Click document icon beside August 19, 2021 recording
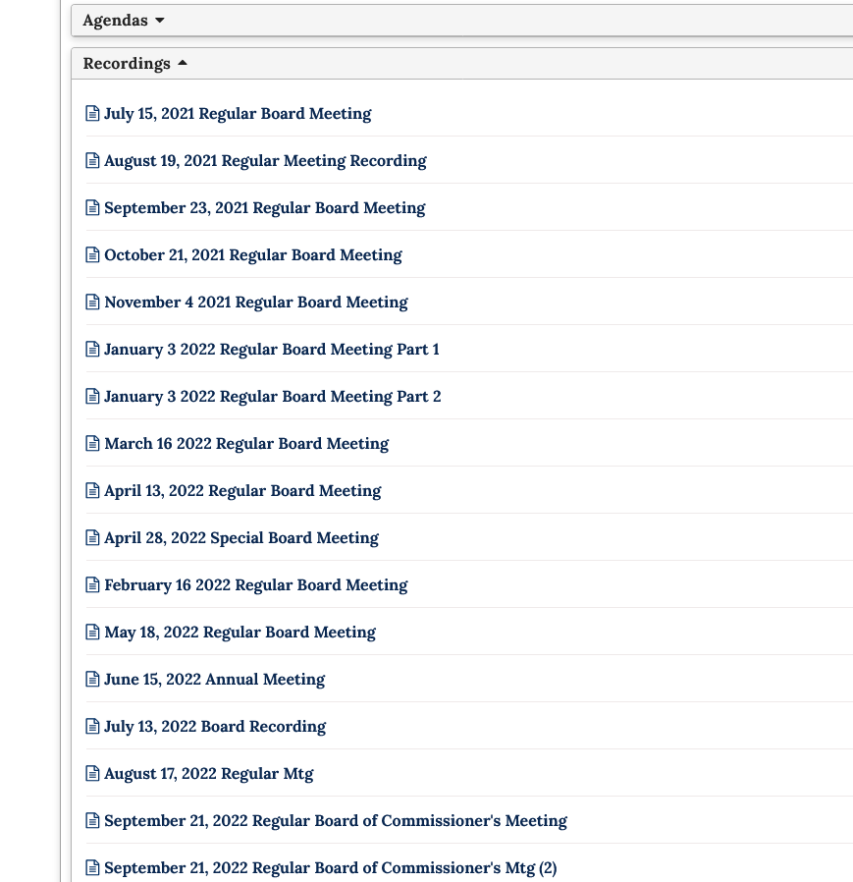This screenshot has height=882, width=853. click(x=92, y=161)
